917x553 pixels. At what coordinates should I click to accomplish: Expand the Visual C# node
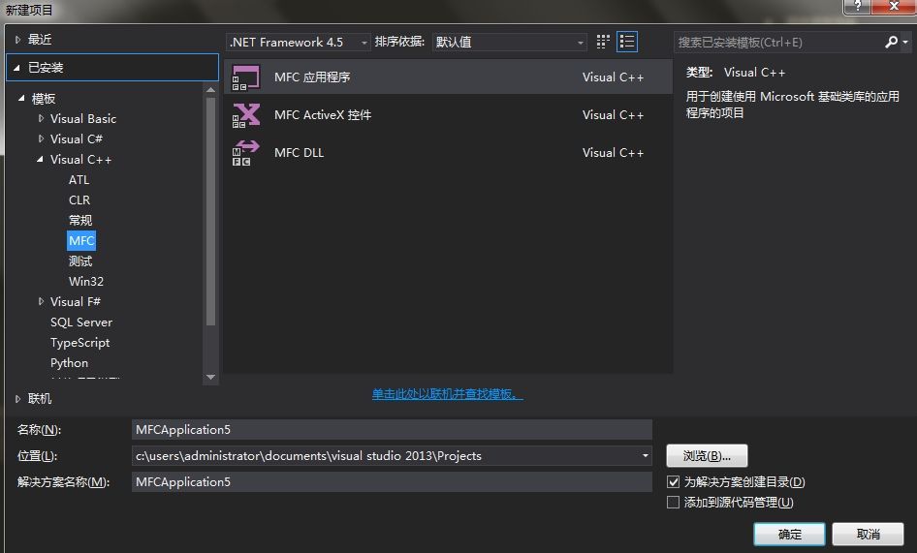click(41, 139)
